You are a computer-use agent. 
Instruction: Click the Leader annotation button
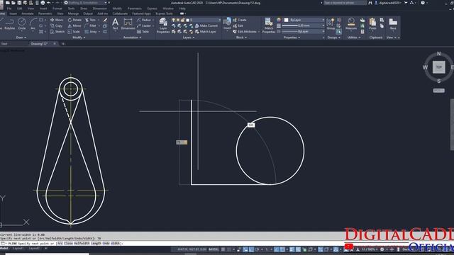pyautogui.click(x=144, y=25)
